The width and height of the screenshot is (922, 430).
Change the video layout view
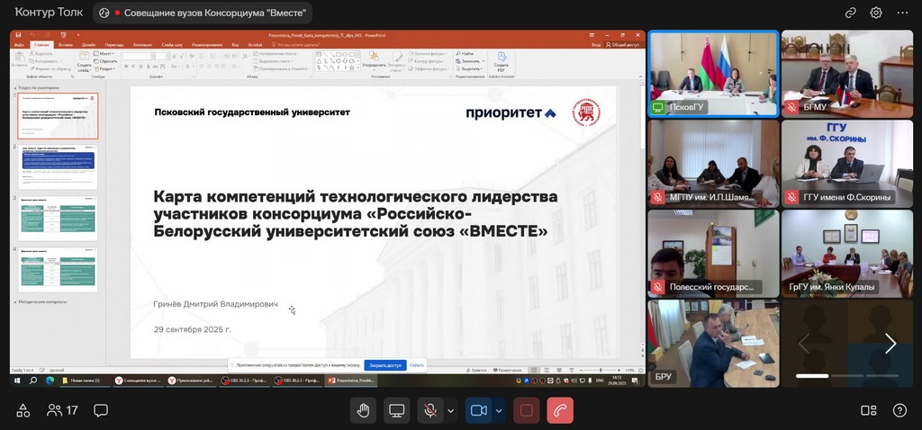point(868,410)
